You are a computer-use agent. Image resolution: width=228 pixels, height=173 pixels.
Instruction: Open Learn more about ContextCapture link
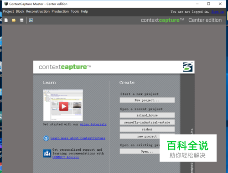click(78, 138)
